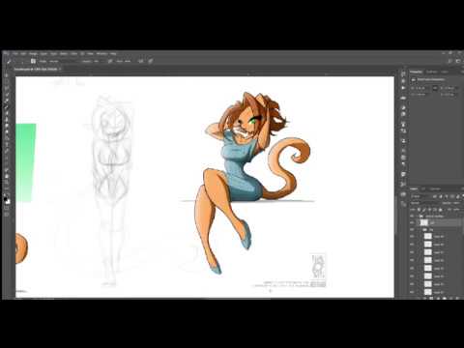Open the Layer menu
Screen dimensions: 464x348
tap(43, 53)
